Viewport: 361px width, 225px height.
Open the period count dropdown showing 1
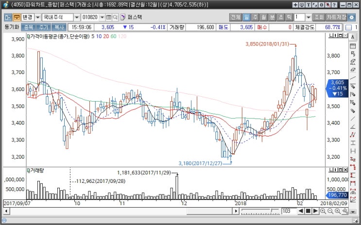coord(309,17)
